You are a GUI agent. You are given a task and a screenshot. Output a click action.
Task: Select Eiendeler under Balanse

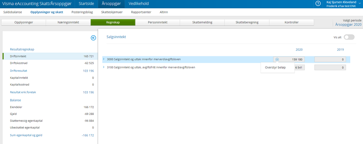click(50, 107)
